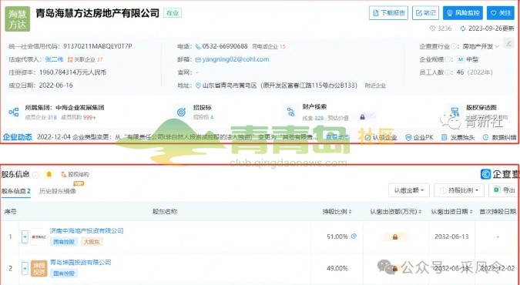Click the locked 预估价值 lock icon
Viewport: 520px width, 285px height.
[363, 117]
